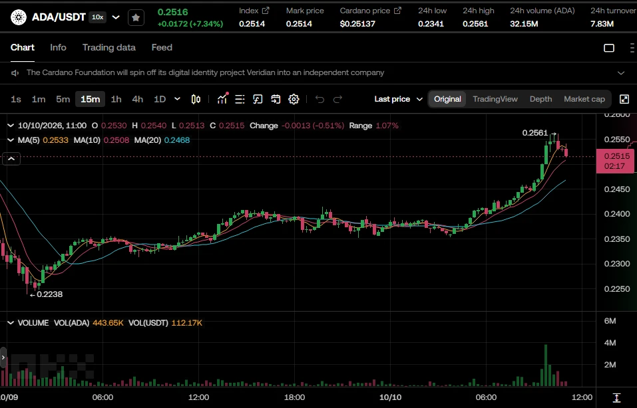Image resolution: width=637 pixels, height=408 pixels.
Task: Add ADA/USDT to favorites with star
Action: pos(136,17)
